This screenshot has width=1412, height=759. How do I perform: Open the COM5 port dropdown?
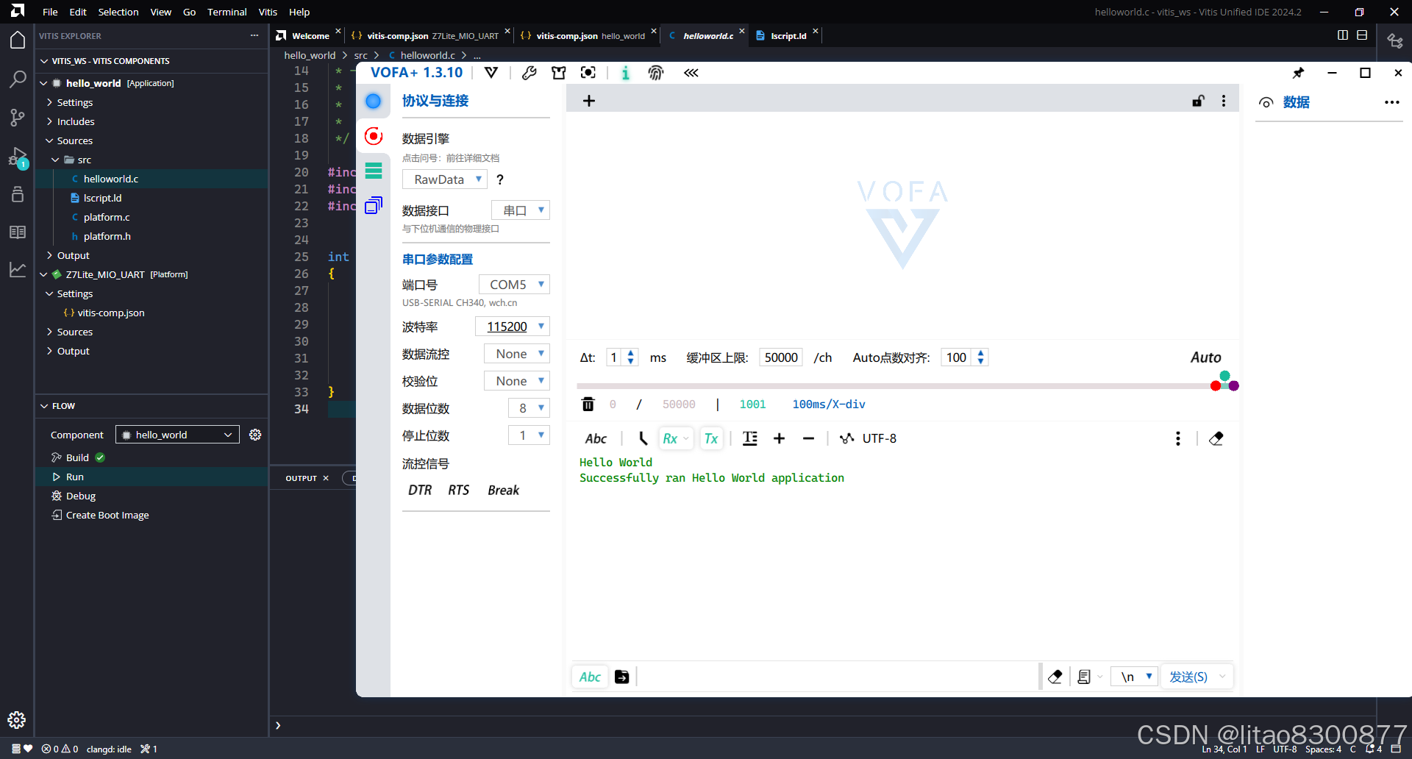(515, 285)
